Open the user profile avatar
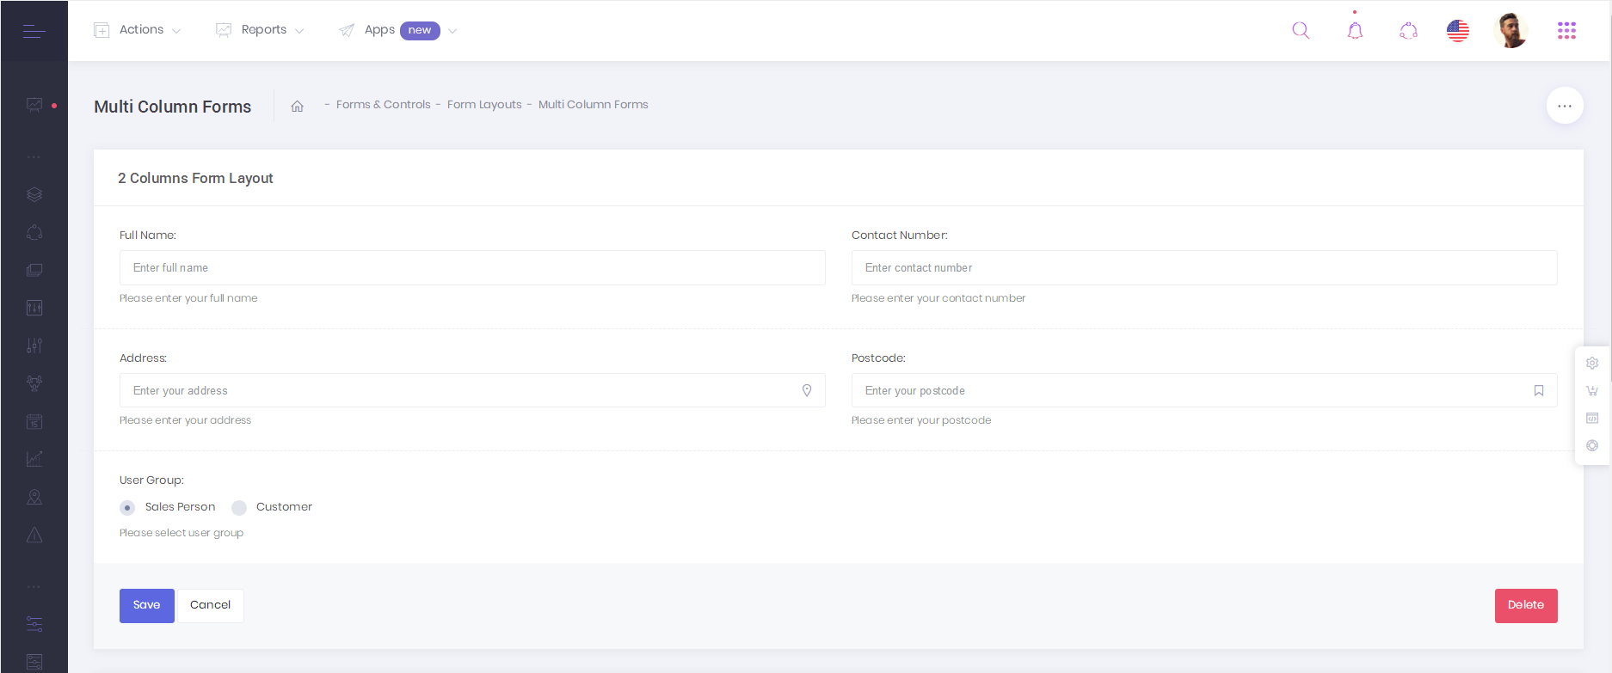Viewport: 1612px width, 673px height. point(1512,31)
